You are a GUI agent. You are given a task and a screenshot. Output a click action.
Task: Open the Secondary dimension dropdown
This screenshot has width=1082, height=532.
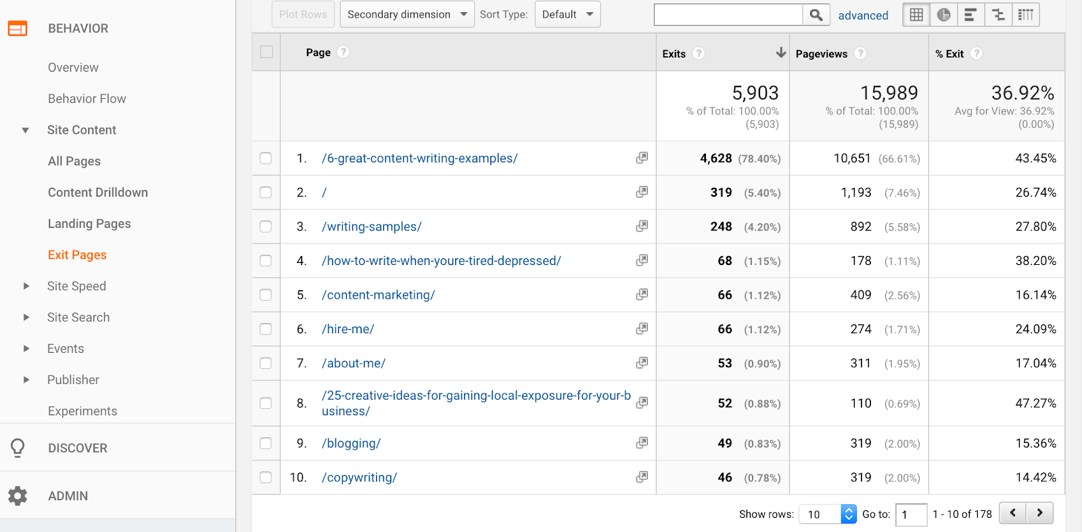click(x=407, y=14)
